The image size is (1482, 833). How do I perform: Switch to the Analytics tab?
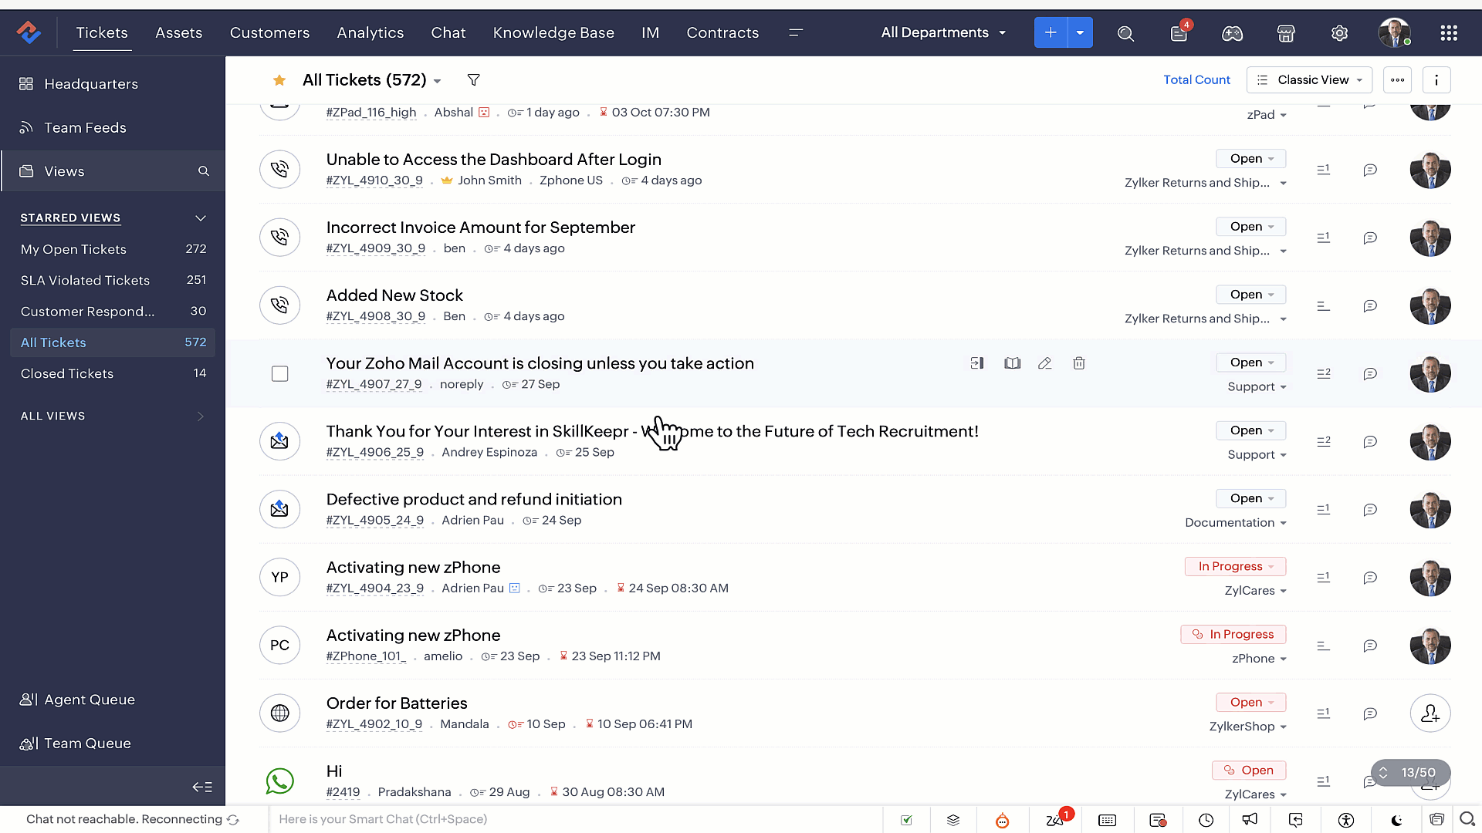tap(370, 33)
